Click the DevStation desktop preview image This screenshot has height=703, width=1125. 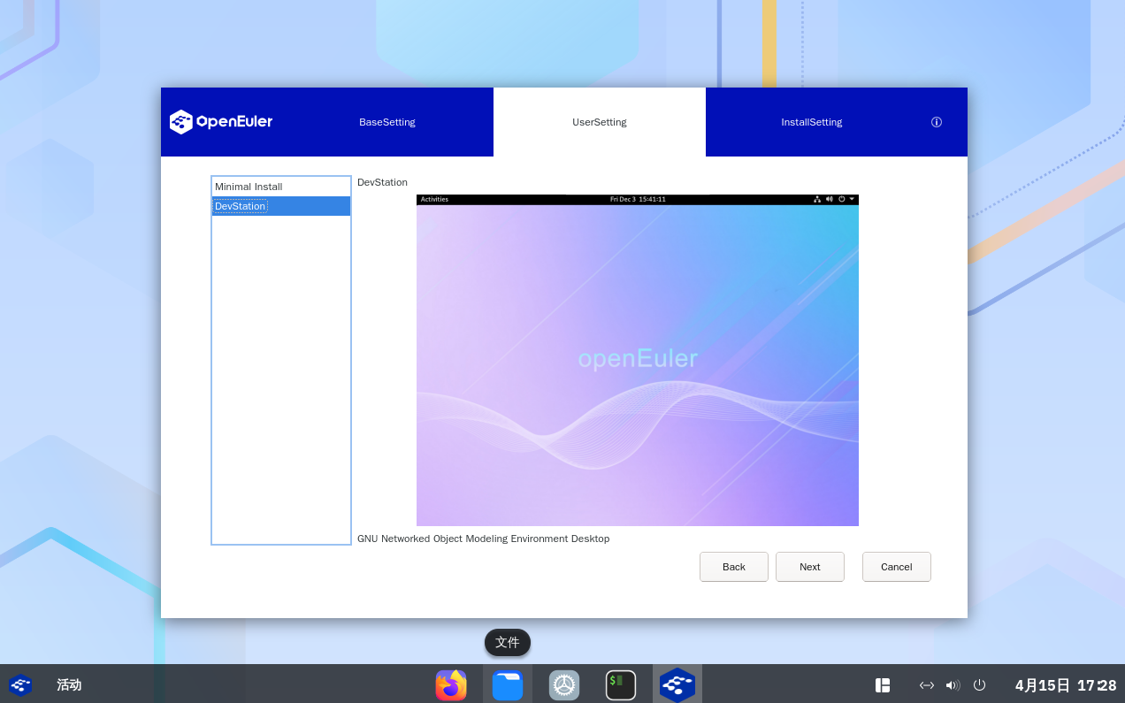[x=638, y=360]
